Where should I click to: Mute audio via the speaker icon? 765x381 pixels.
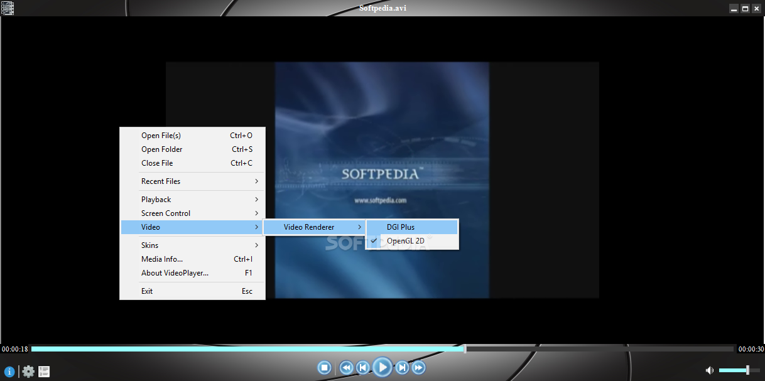coord(710,370)
